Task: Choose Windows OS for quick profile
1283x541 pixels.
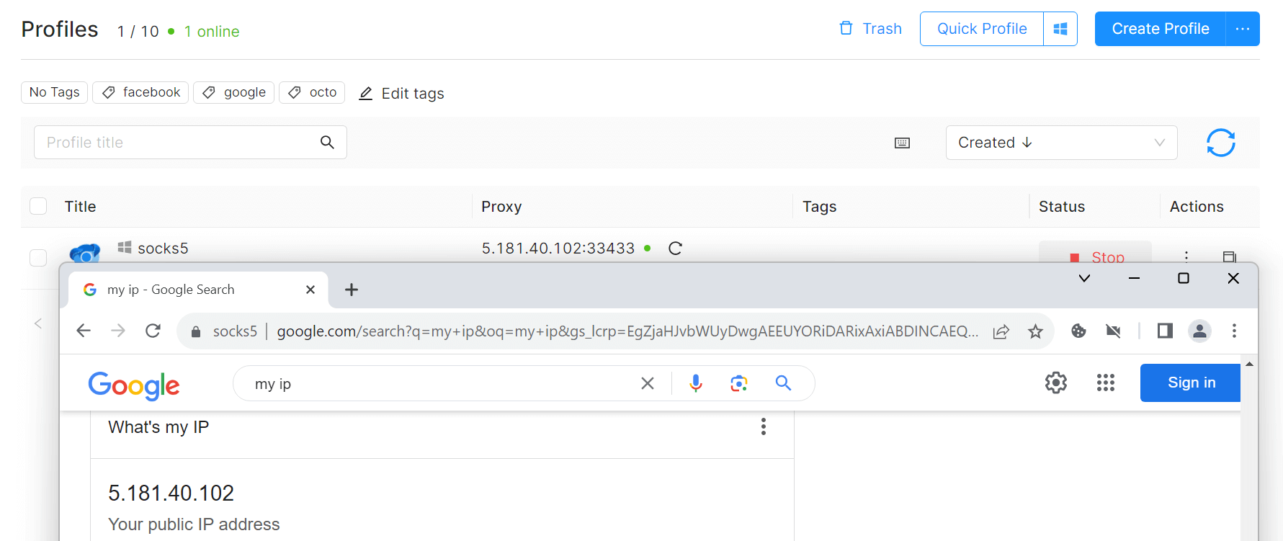Action: point(1060,29)
